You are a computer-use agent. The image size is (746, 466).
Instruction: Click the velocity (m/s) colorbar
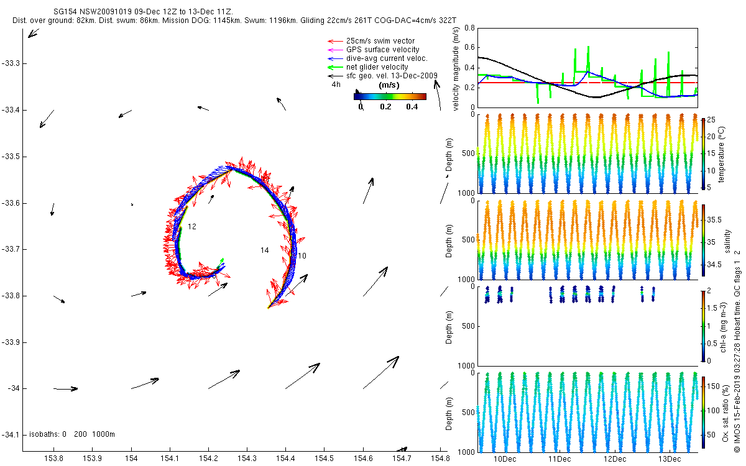click(390, 96)
